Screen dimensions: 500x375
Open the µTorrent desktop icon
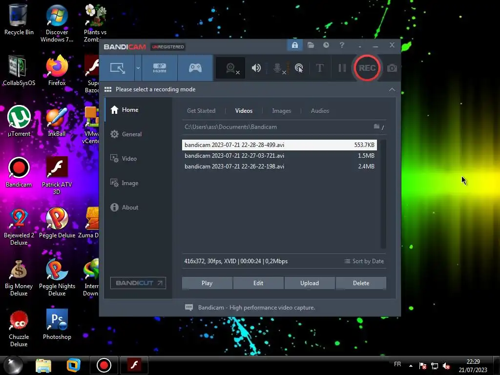tap(19, 121)
